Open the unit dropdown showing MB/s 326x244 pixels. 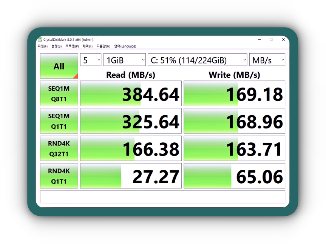(267, 60)
